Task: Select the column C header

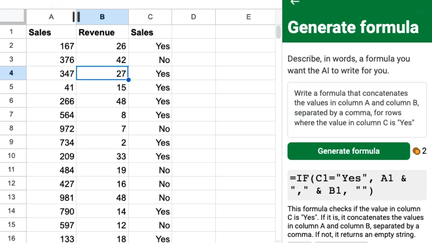Action: click(x=150, y=17)
